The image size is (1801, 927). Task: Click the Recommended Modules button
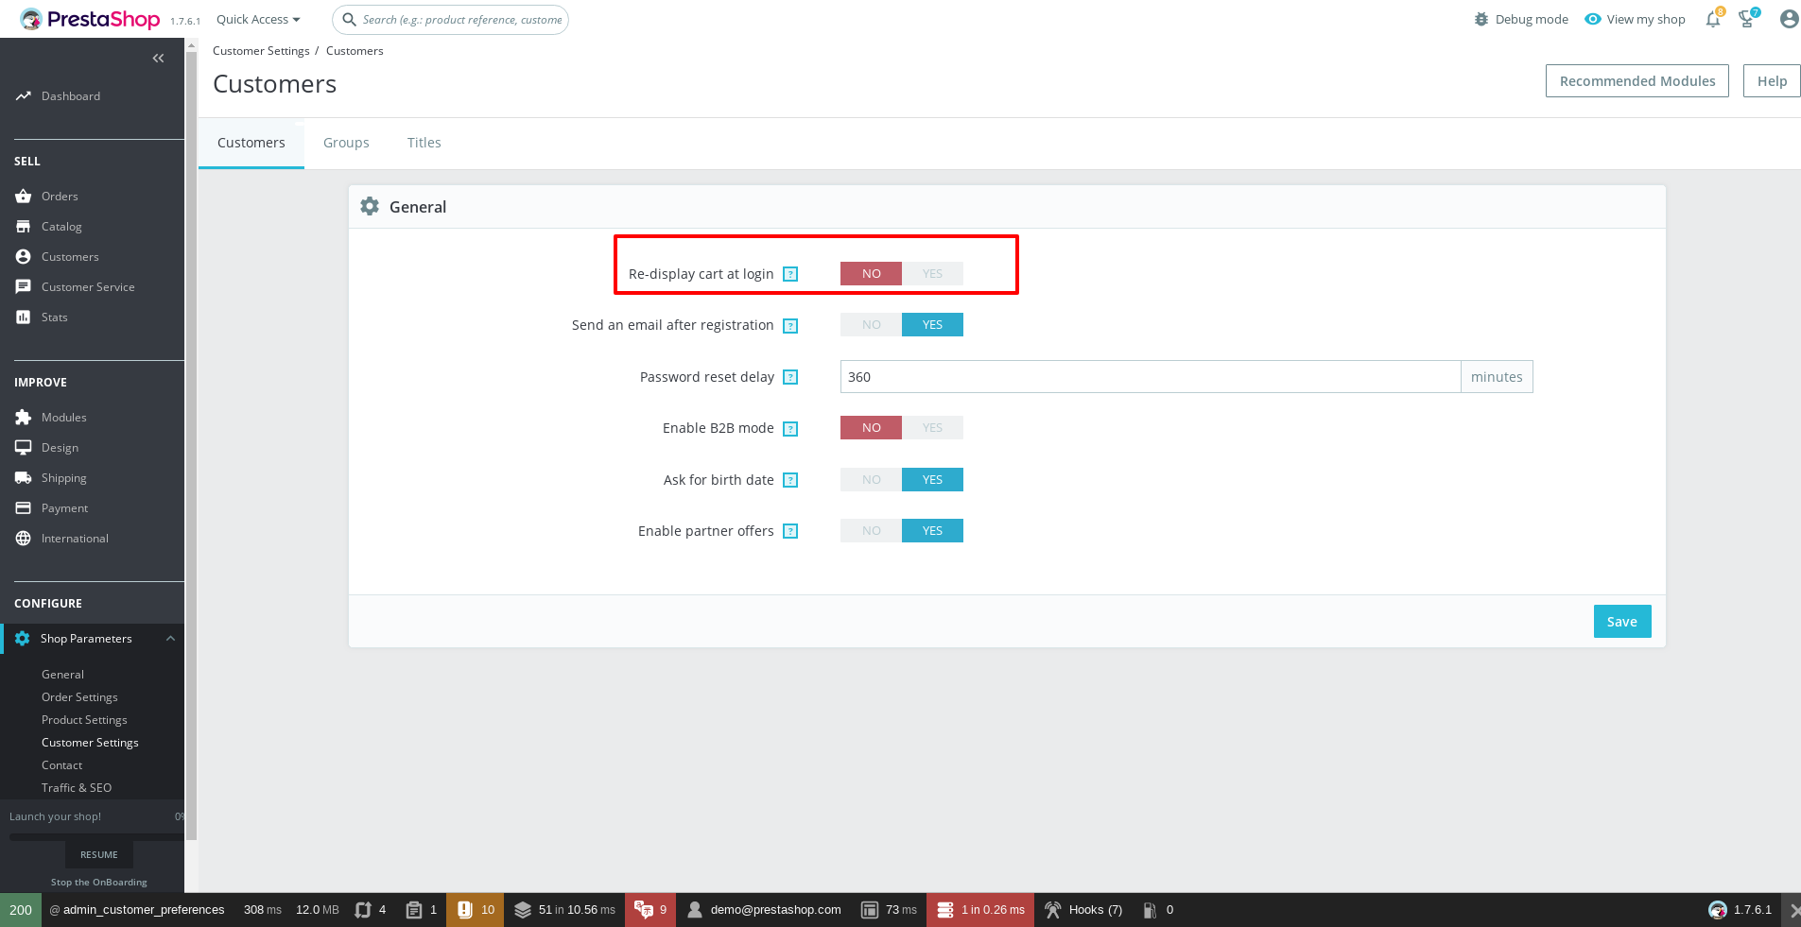point(1637,81)
